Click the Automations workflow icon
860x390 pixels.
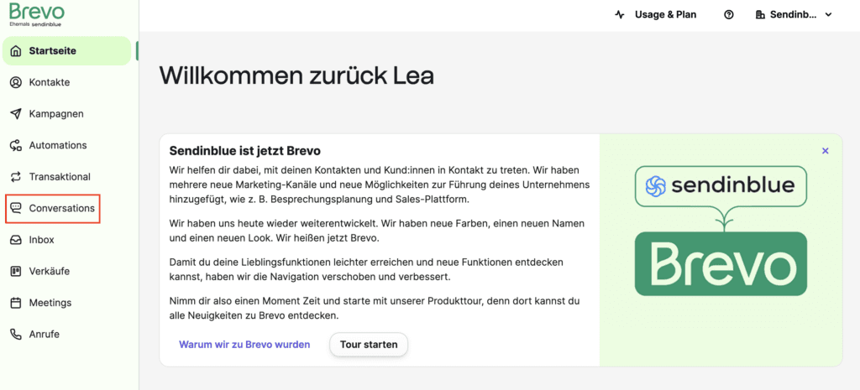pyautogui.click(x=16, y=146)
